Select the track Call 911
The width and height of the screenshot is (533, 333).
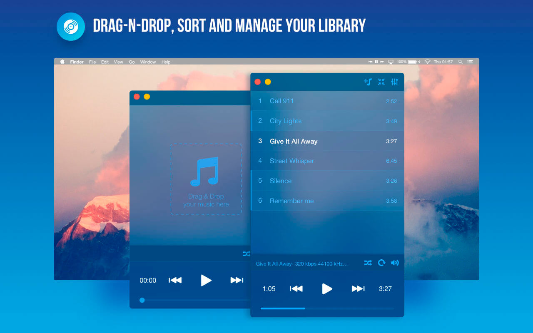click(x=327, y=101)
